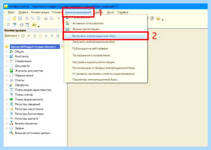Click last icon on configuration panel toolbar

click(x=58, y=36)
